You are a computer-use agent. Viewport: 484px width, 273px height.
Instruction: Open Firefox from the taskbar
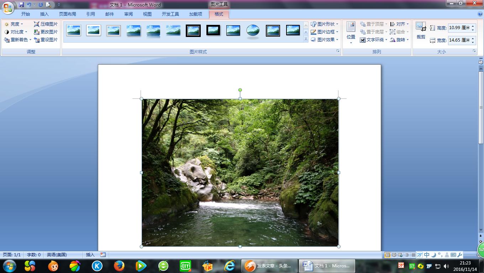119,266
